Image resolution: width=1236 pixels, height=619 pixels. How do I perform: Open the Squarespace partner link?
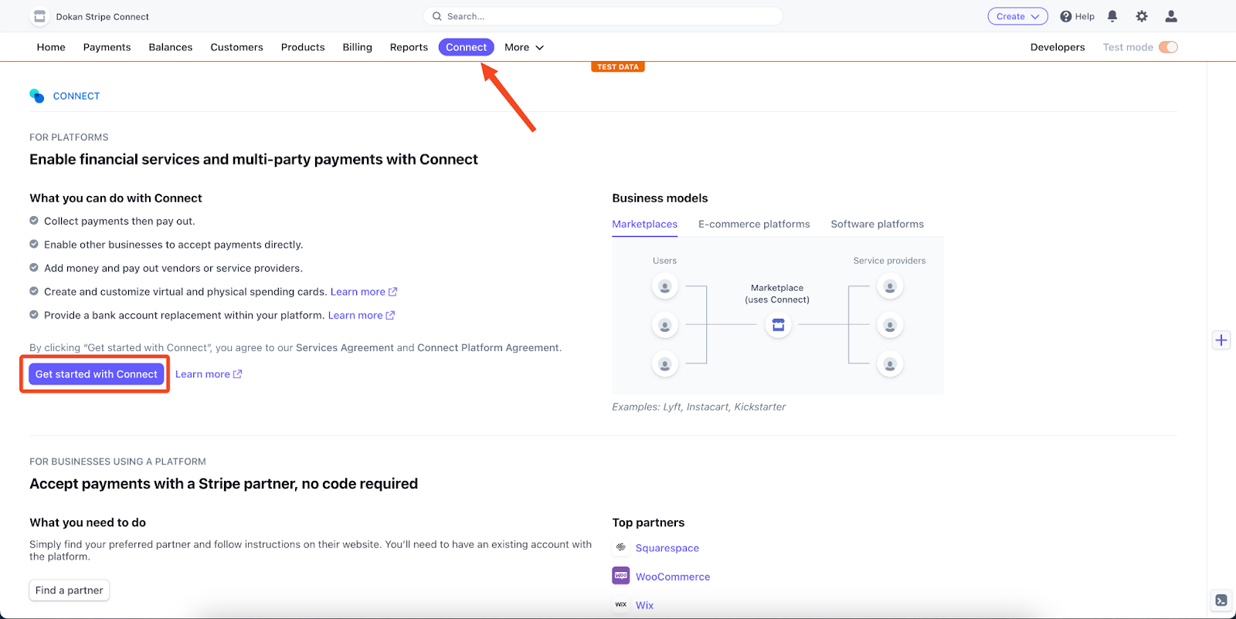pos(667,548)
